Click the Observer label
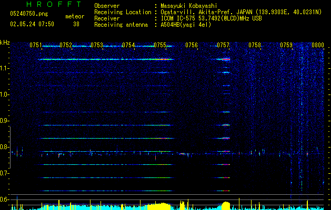Screen dimensions: 331x210 (x=107, y=6)
